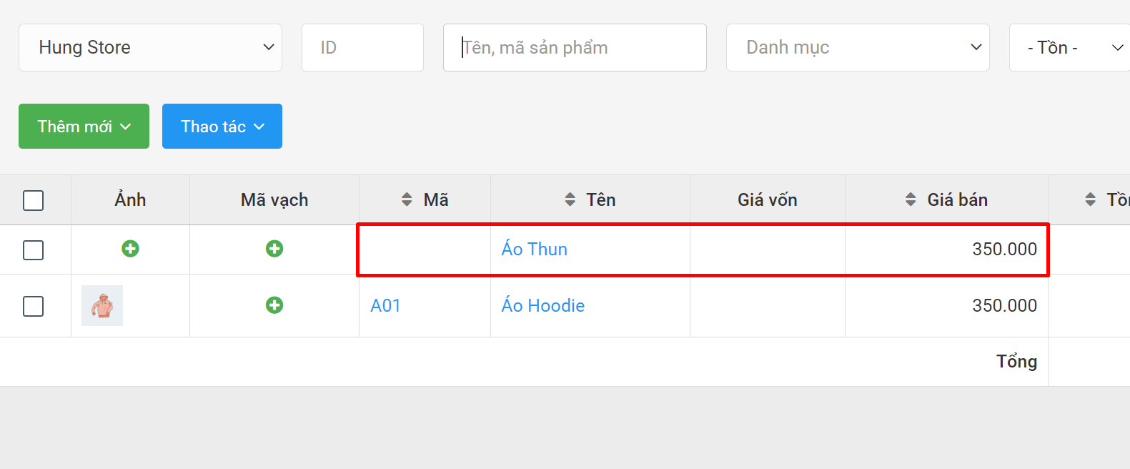Viewport: 1130px width, 469px height.
Task: Open the Thao tác actions menu
Action: click(x=222, y=127)
